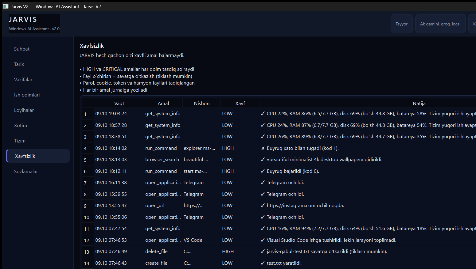The width and height of the screenshot is (476, 269).
Task: Click 'https://instagram.com ochilmoqda.' result
Action: 305,206
